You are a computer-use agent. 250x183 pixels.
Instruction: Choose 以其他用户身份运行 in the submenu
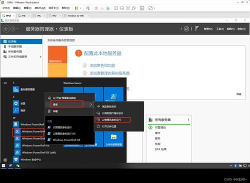tap(119, 113)
